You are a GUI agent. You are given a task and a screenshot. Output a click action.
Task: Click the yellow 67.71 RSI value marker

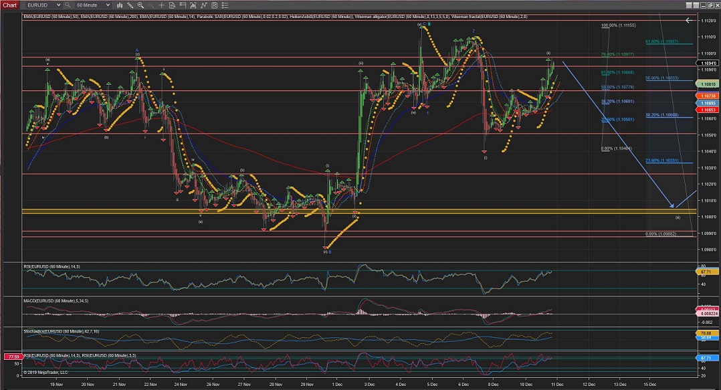[706, 272]
